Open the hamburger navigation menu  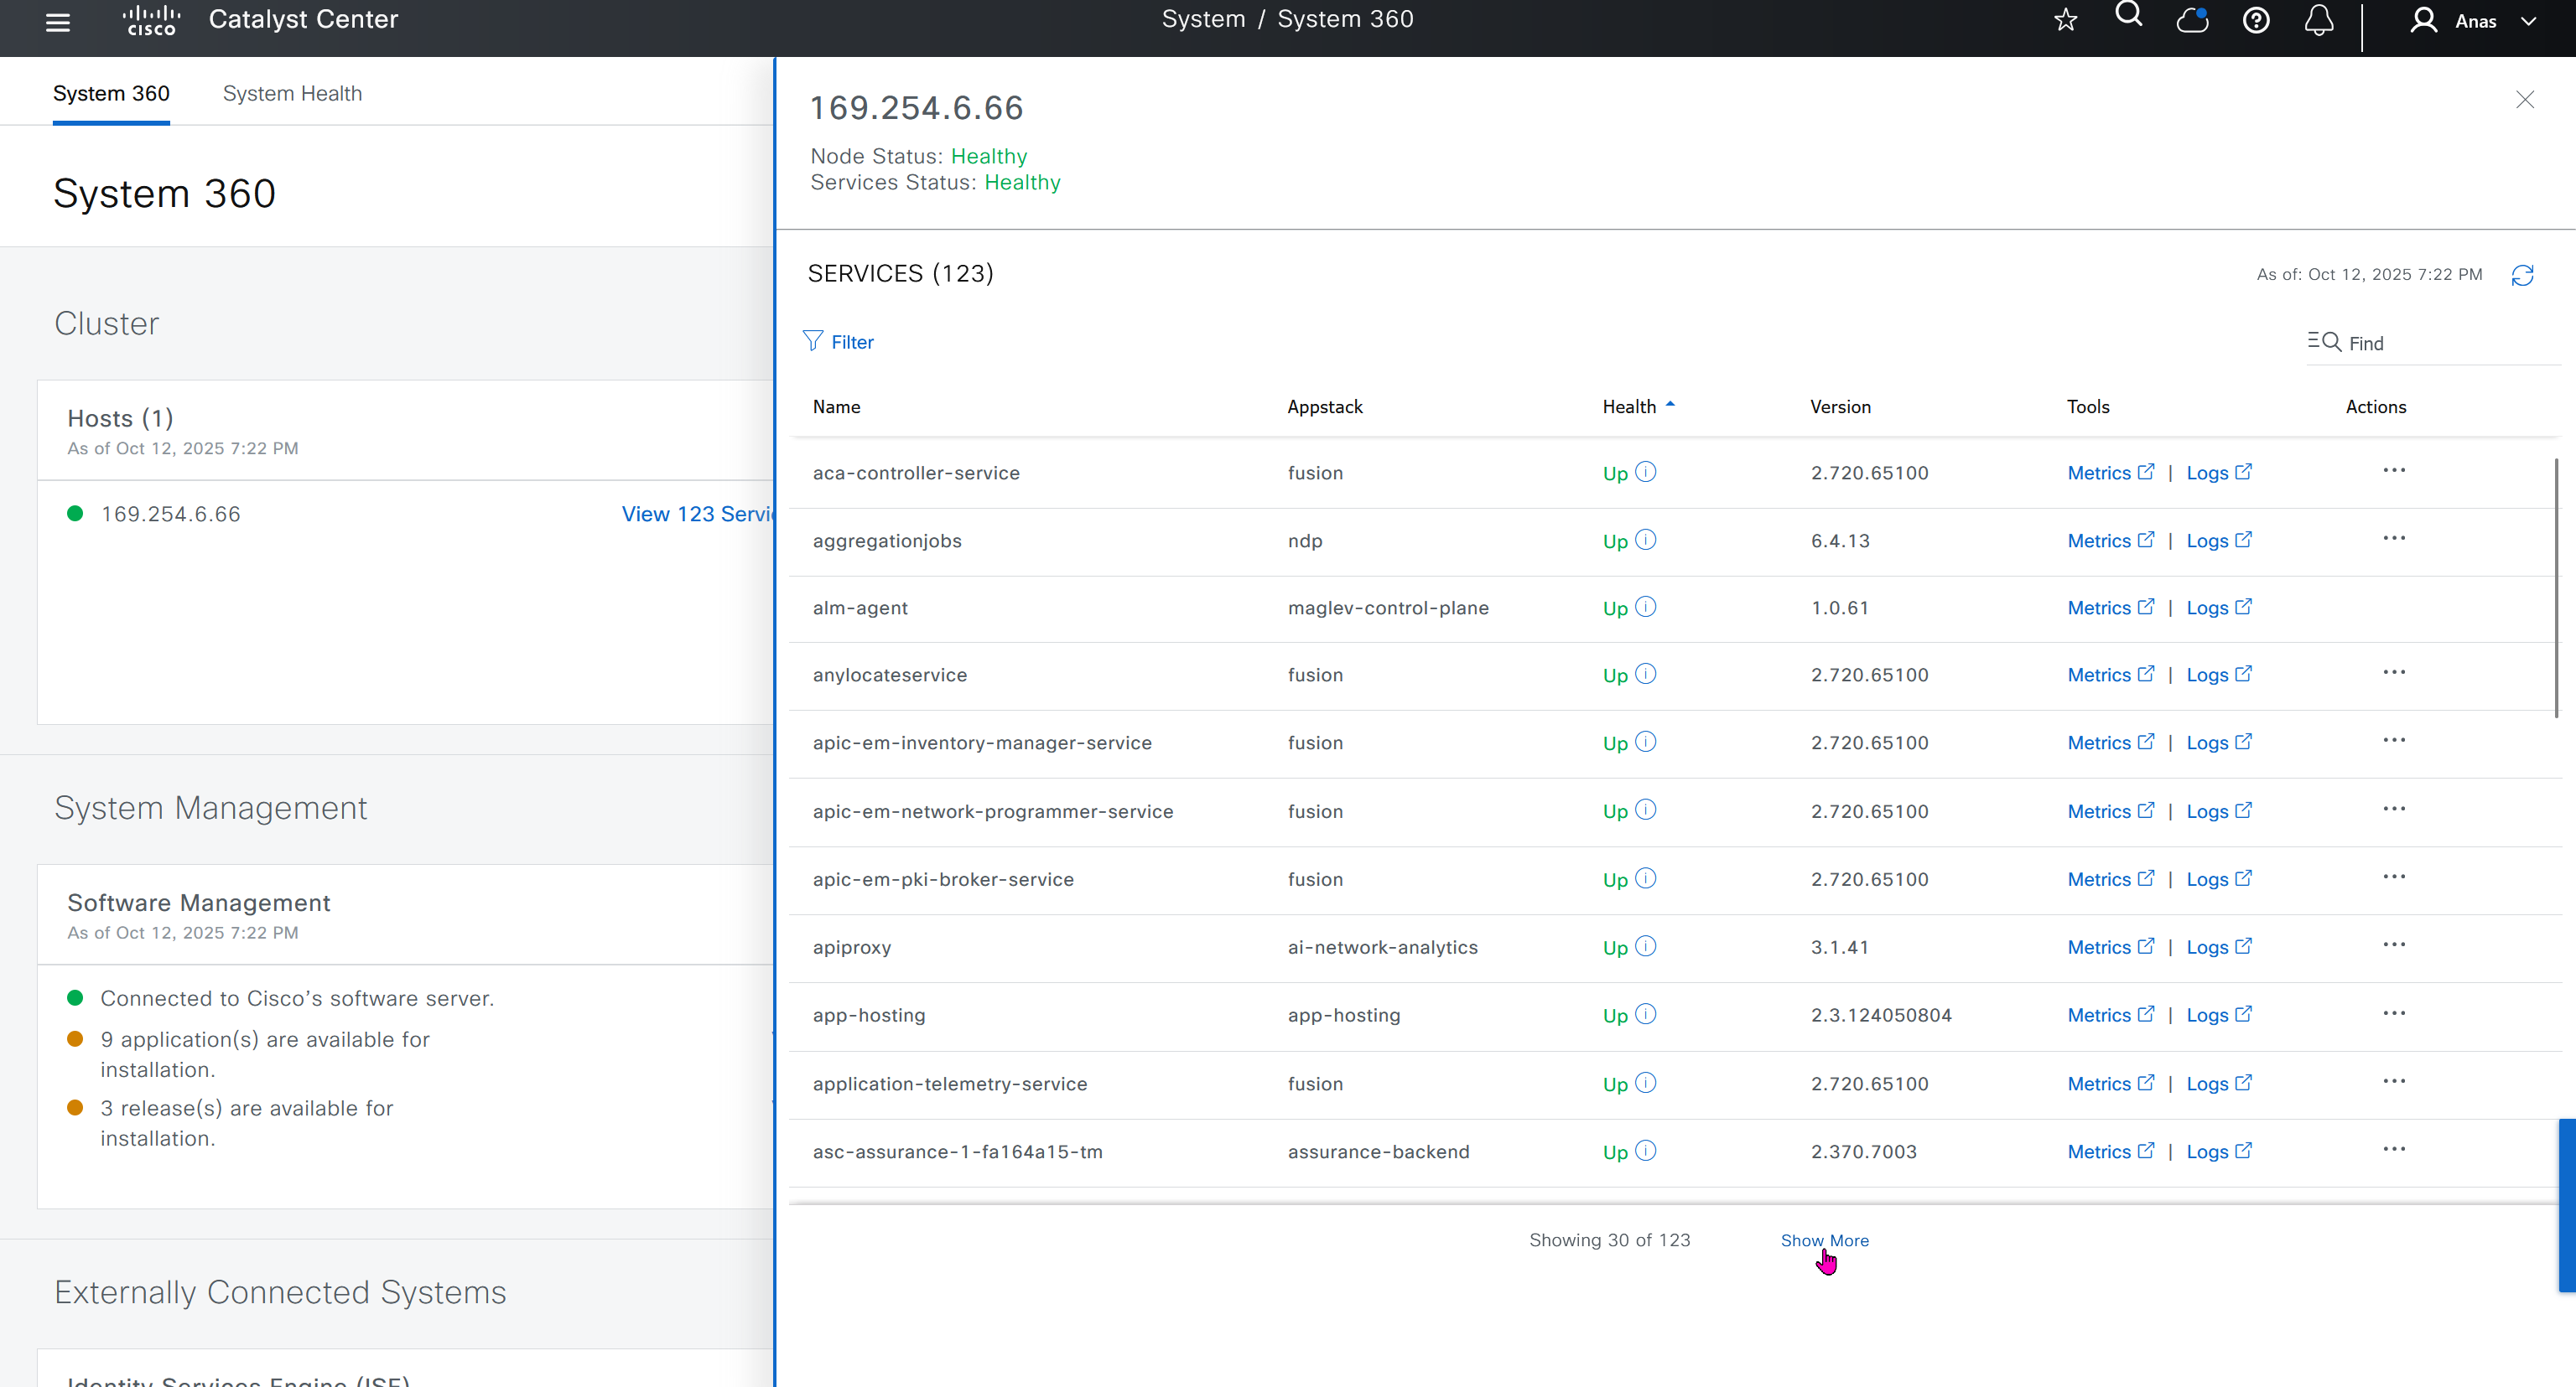click(x=58, y=22)
